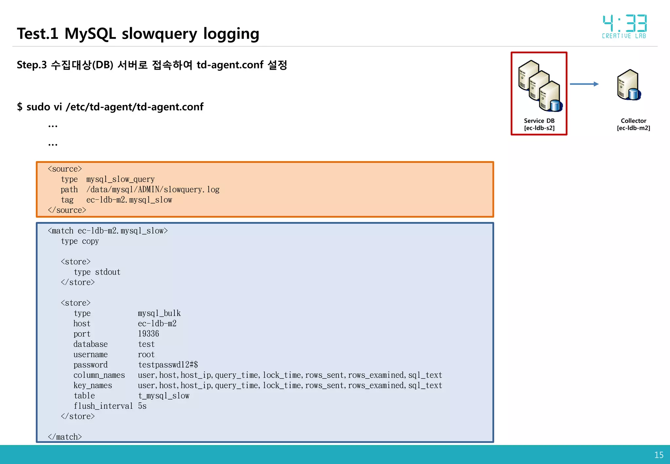Screen dimensions: 670x464
Task: Click the match ec-ldb-m2.mysql_slow line
Action: point(108,231)
